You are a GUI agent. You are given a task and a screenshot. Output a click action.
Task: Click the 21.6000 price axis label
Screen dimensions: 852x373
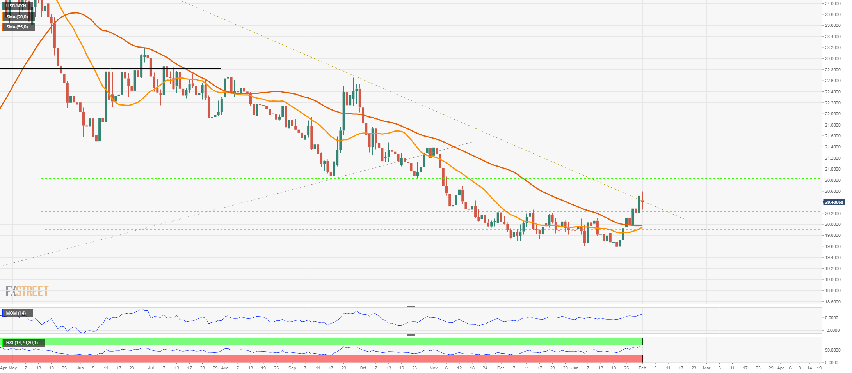tap(832, 136)
